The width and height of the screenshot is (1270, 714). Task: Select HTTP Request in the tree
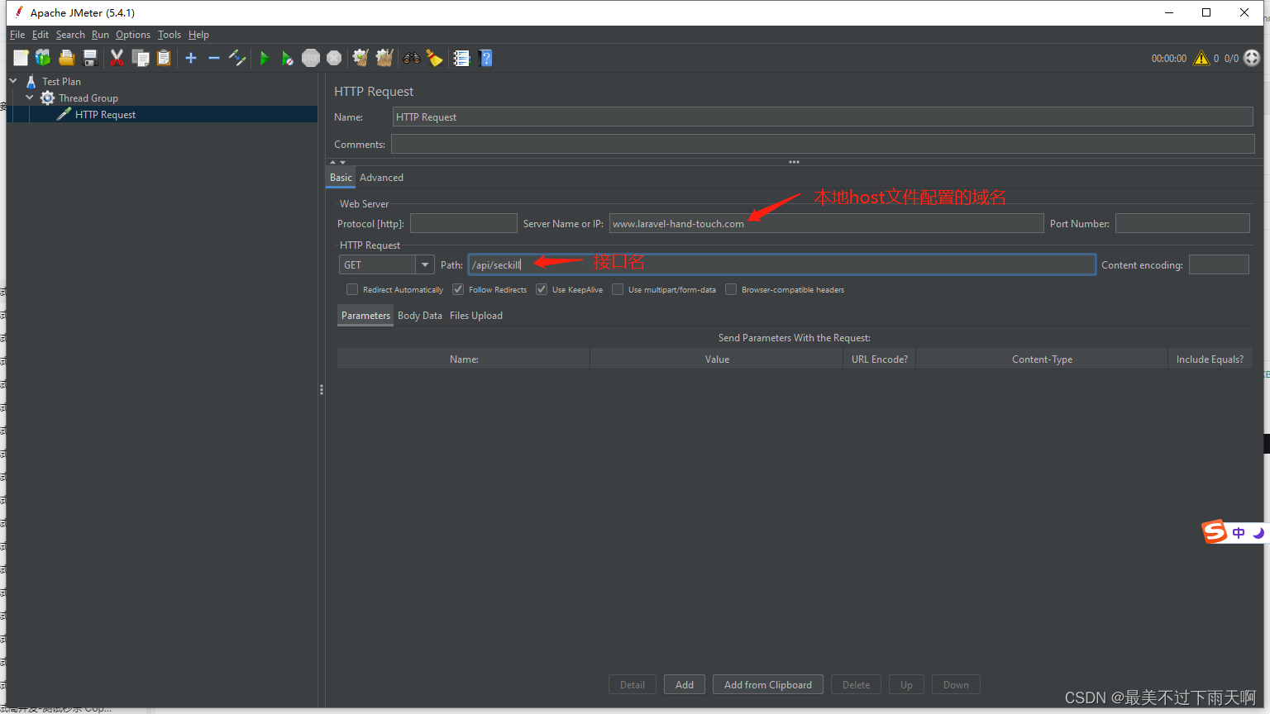click(105, 114)
